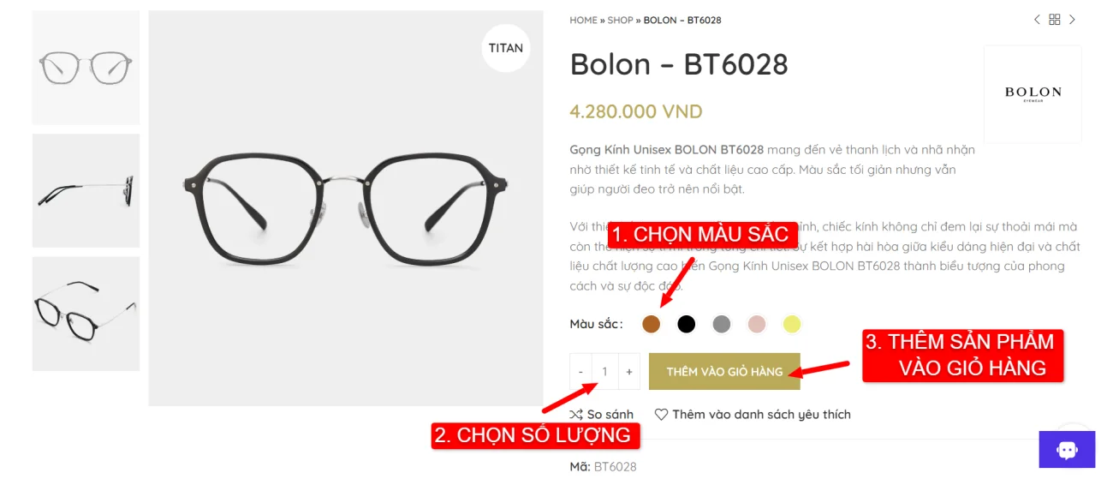The width and height of the screenshot is (1113, 485).
Task: Select the brown color swatch
Action: (651, 324)
